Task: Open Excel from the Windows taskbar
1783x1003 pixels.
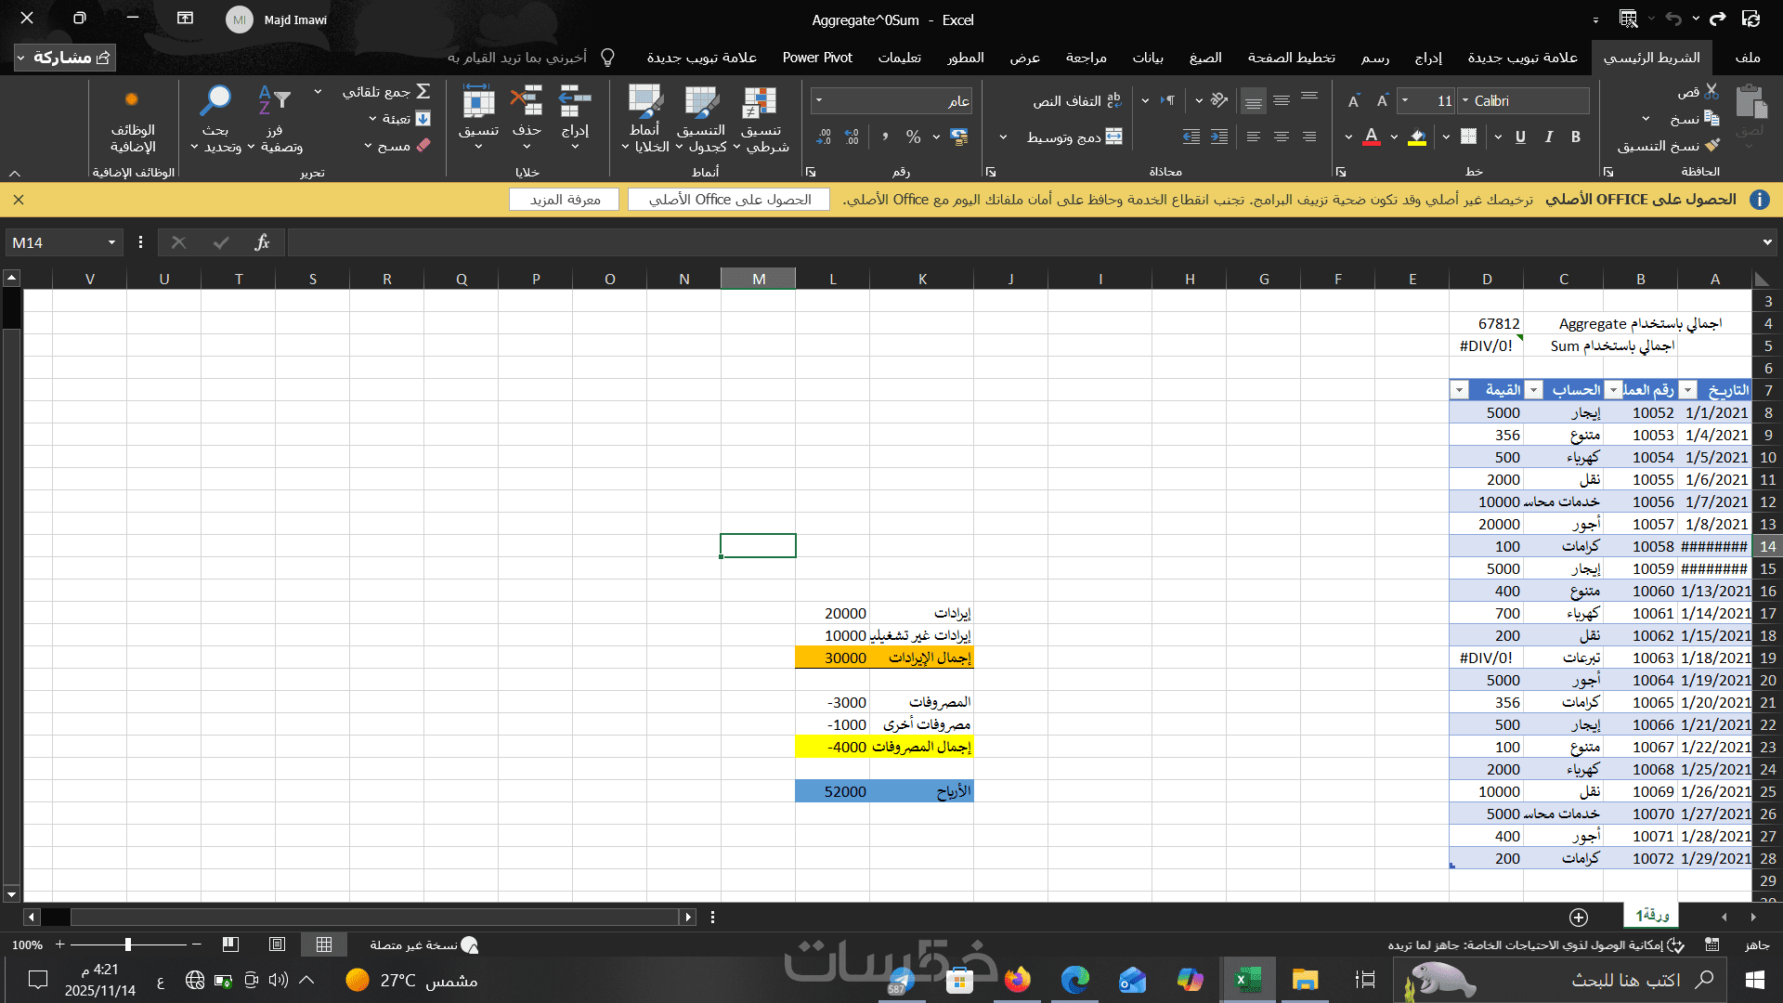Action: [1247, 980]
